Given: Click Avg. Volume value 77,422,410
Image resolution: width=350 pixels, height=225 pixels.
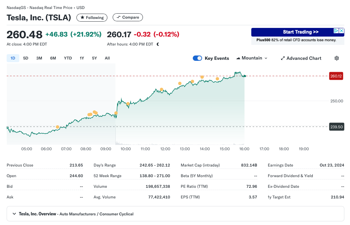Looking at the screenshot, I should click(159, 197).
